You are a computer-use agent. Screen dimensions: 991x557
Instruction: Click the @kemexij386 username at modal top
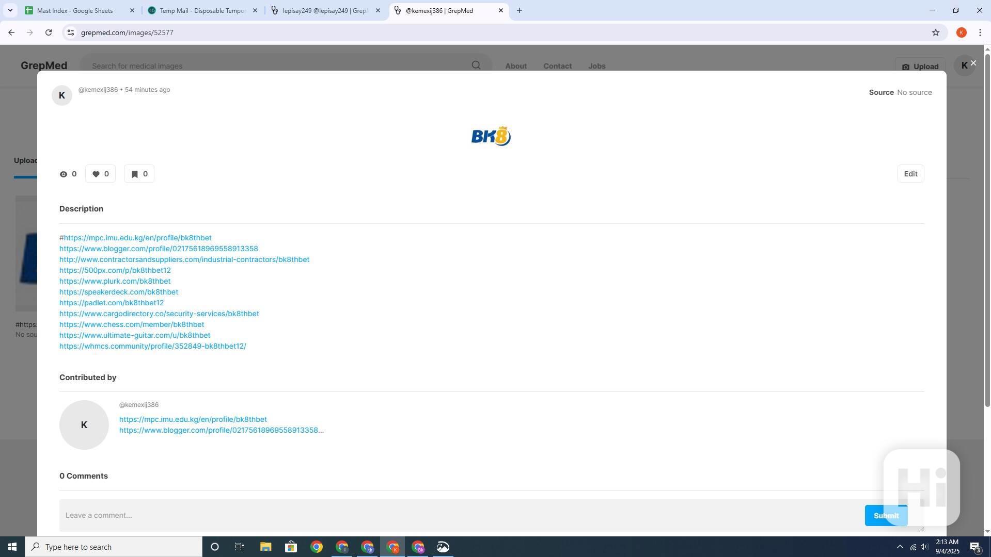(x=98, y=90)
